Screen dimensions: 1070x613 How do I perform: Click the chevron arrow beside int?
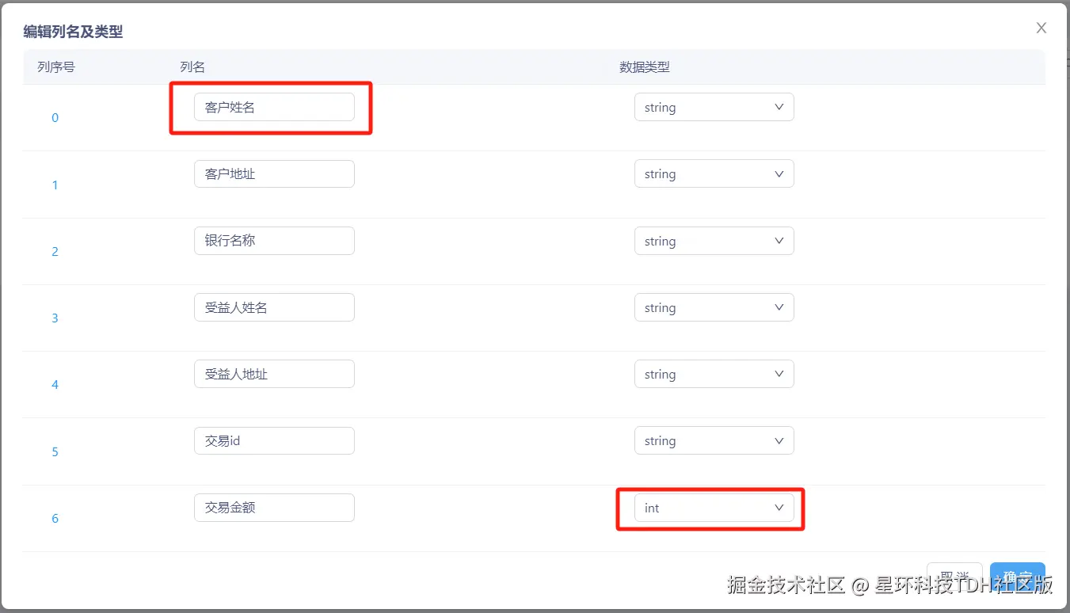click(779, 508)
